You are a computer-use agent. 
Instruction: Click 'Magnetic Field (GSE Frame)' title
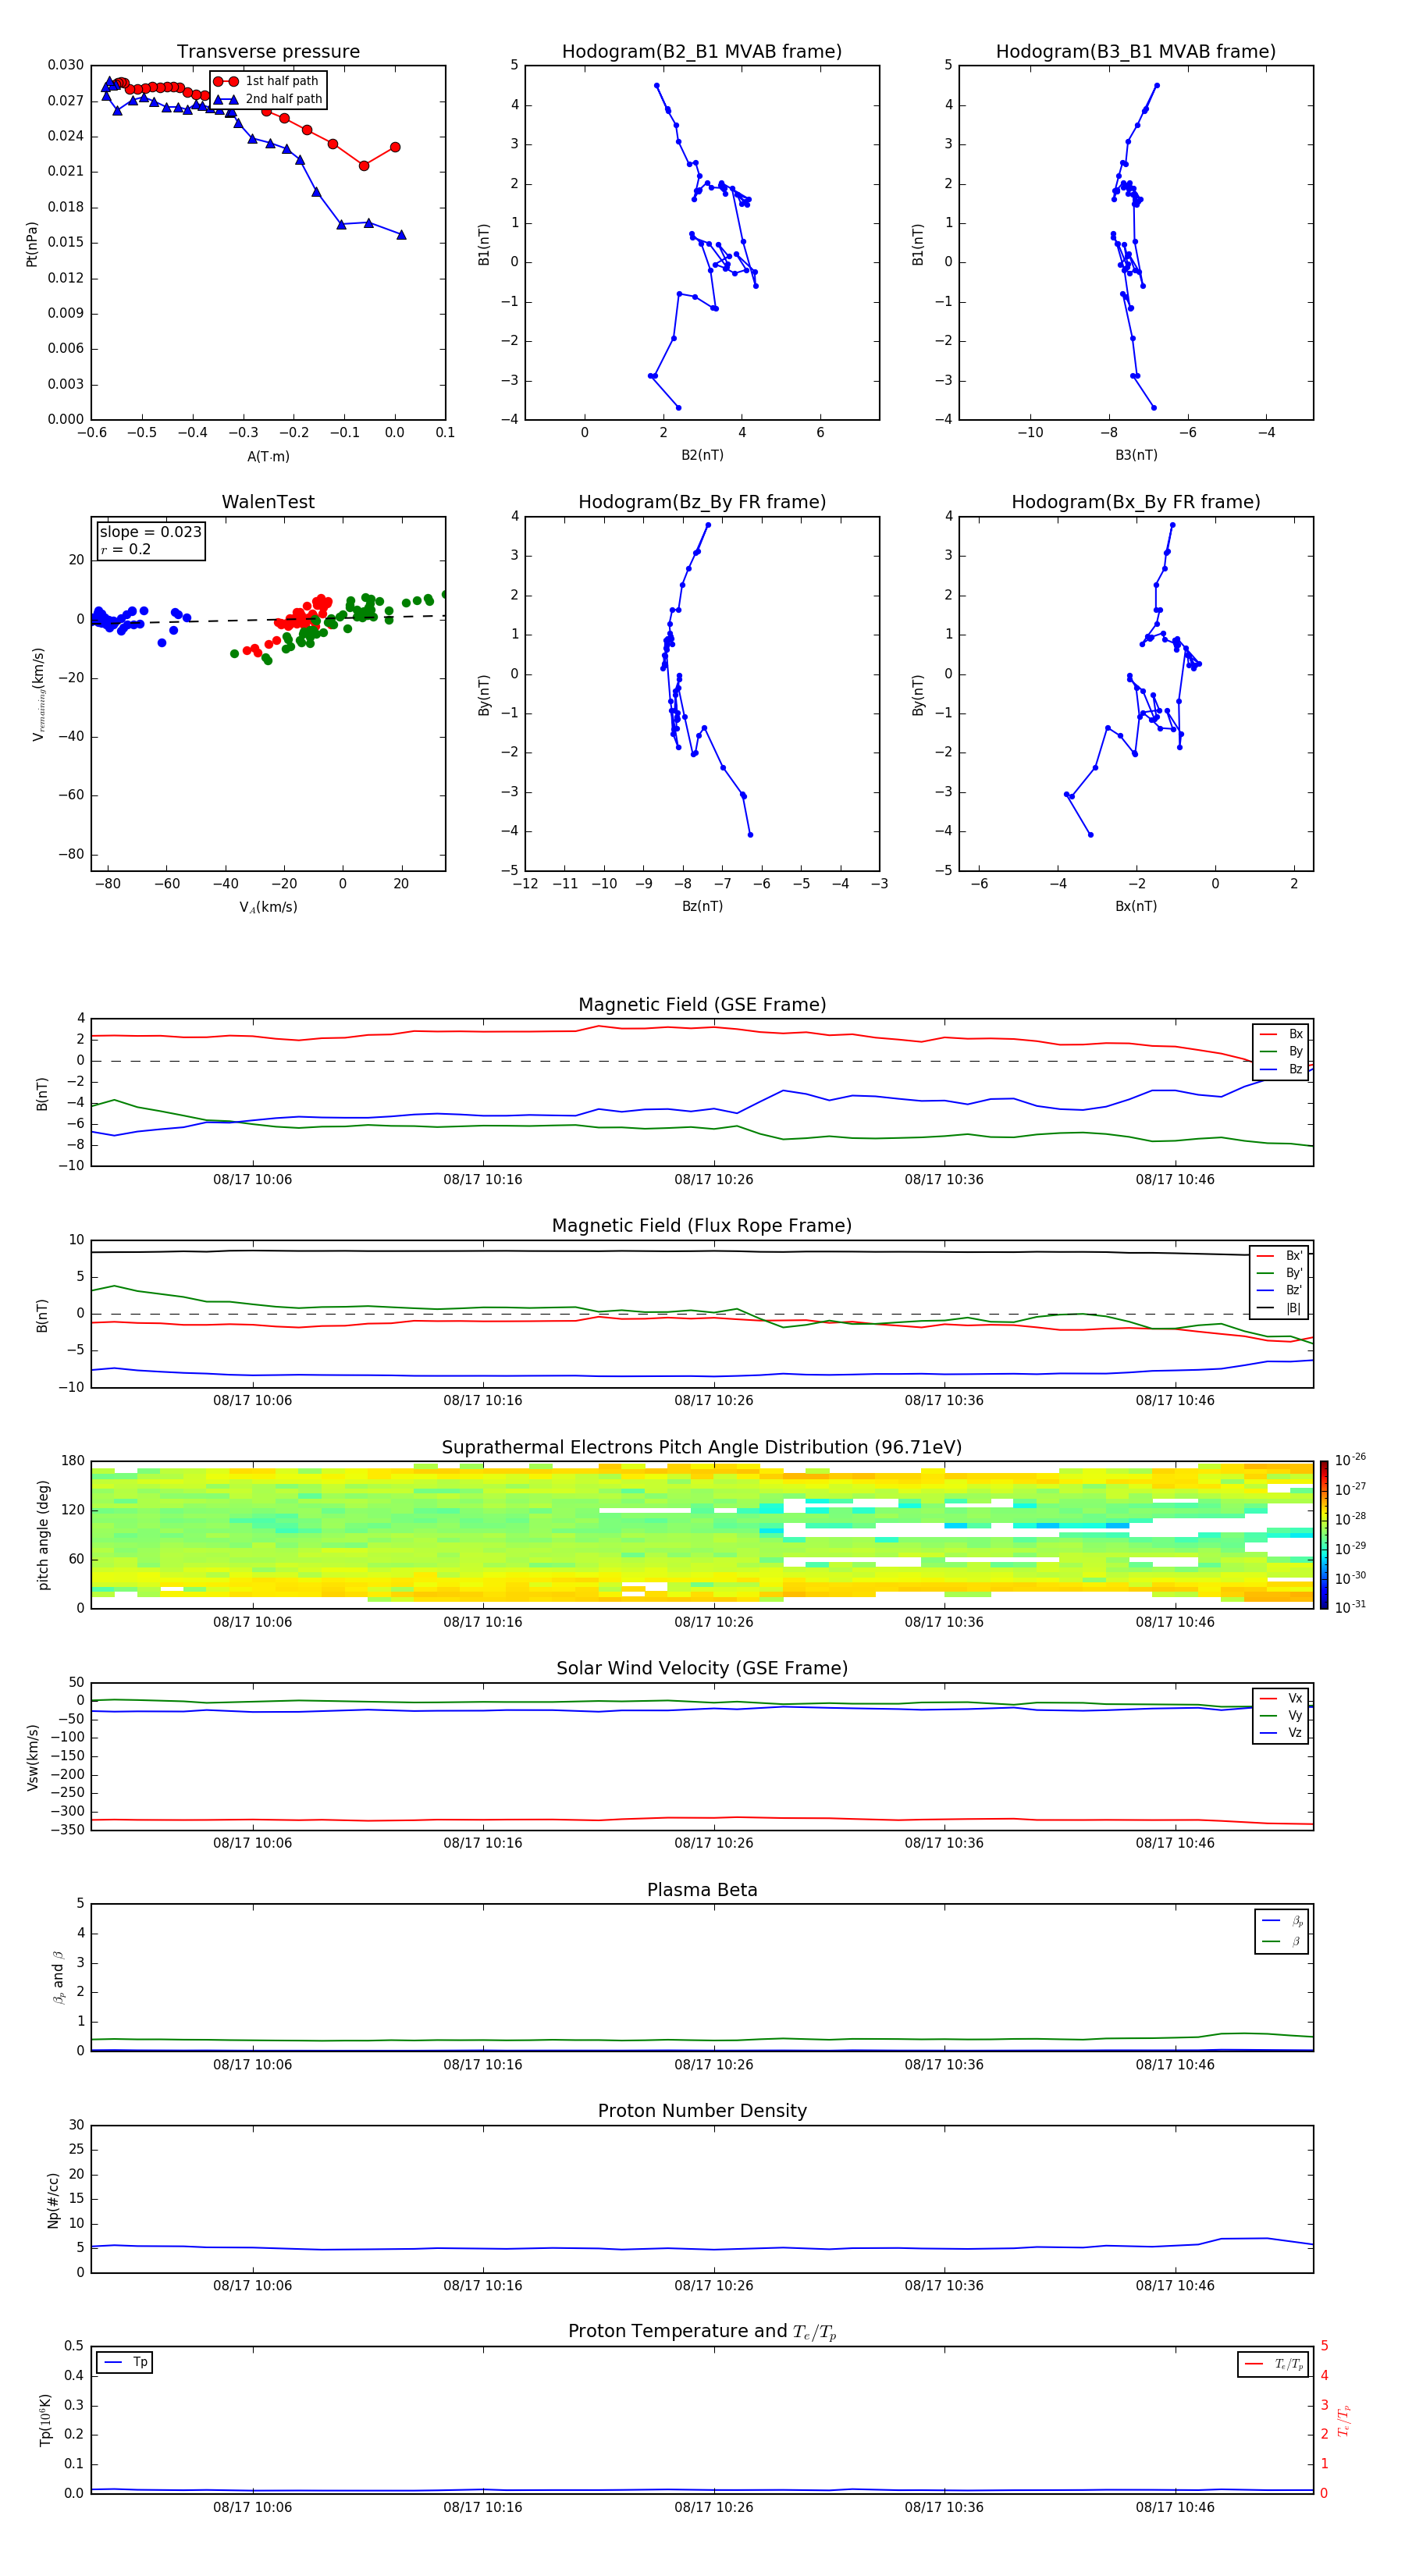click(x=702, y=1005)
